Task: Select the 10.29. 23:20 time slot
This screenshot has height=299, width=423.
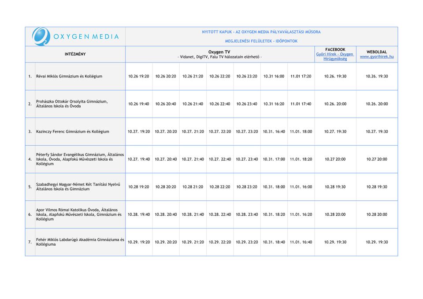Action: [247, 242]
